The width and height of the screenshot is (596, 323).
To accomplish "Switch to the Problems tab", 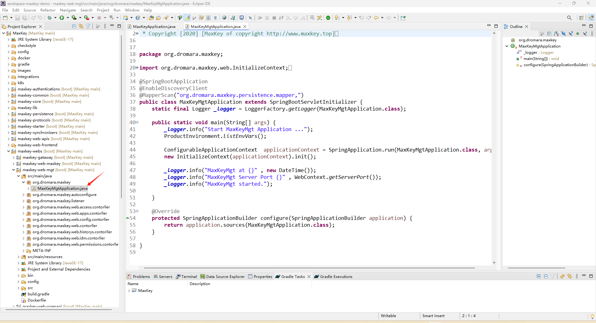I will coord(138,276).
